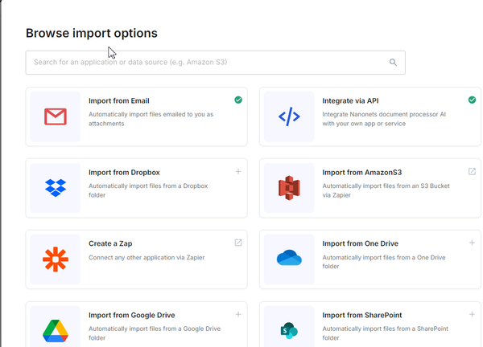Image resolution: width=483 pixels, height=347 pixels.
Task: Click the search magnifier icon
Action: click(x=393, y=63)
